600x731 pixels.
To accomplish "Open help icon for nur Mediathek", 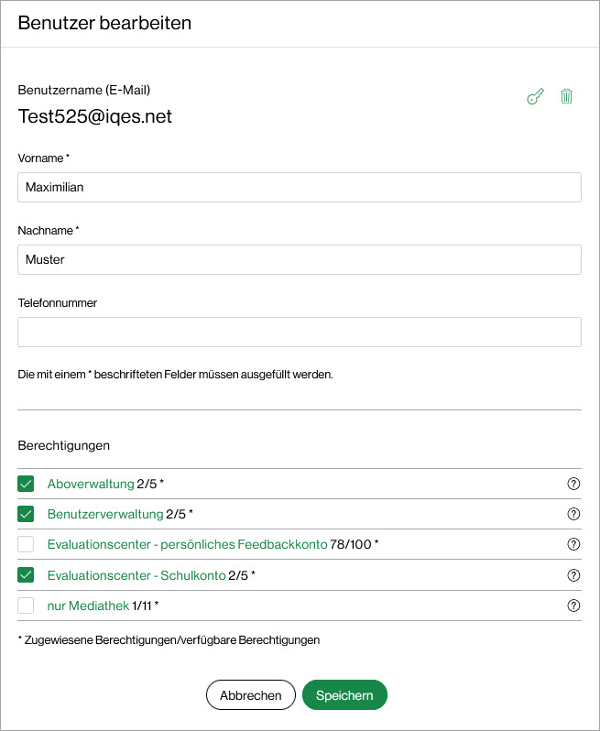I will tap(574, 606).
